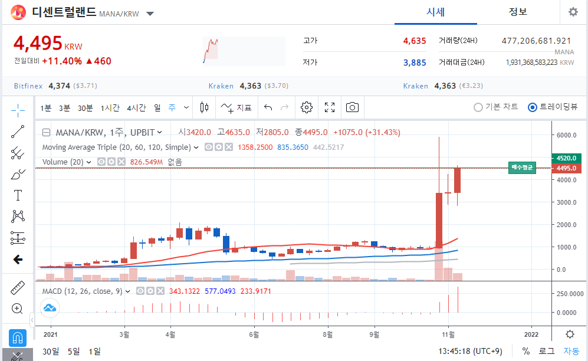Select the text annotation tool
Image resolution: width=588 pixels, height=361 pixels.
tap(18, 195)
